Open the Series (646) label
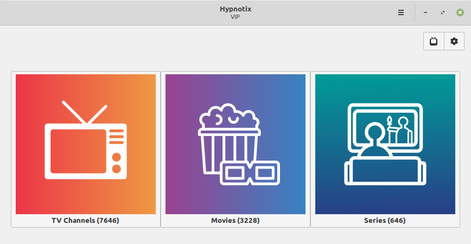The height and width of the screenshot is (244, 471). click(385, 221)
